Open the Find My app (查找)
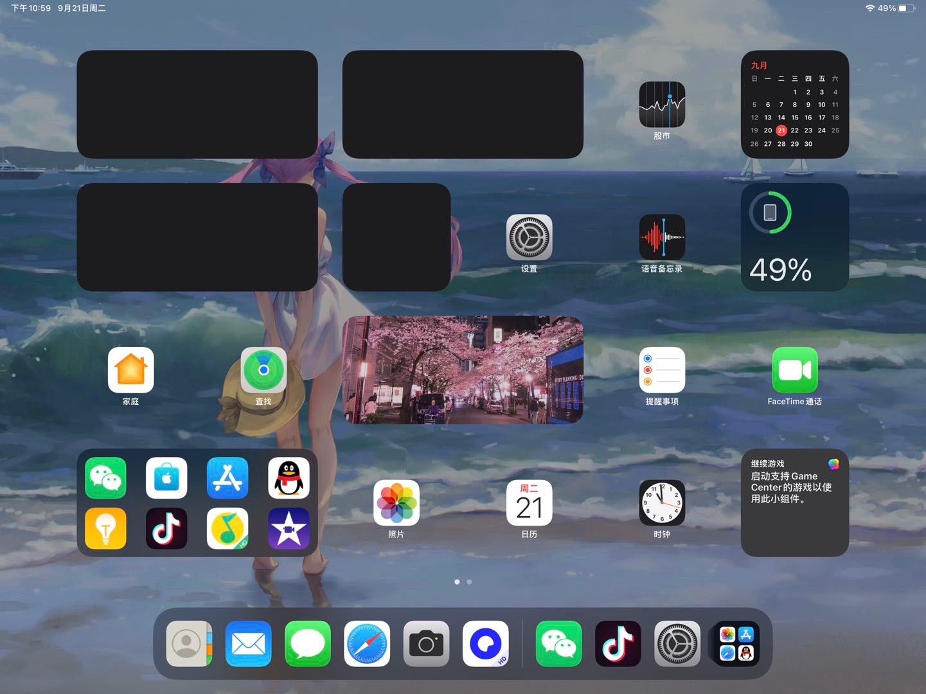 coord(263,370)
